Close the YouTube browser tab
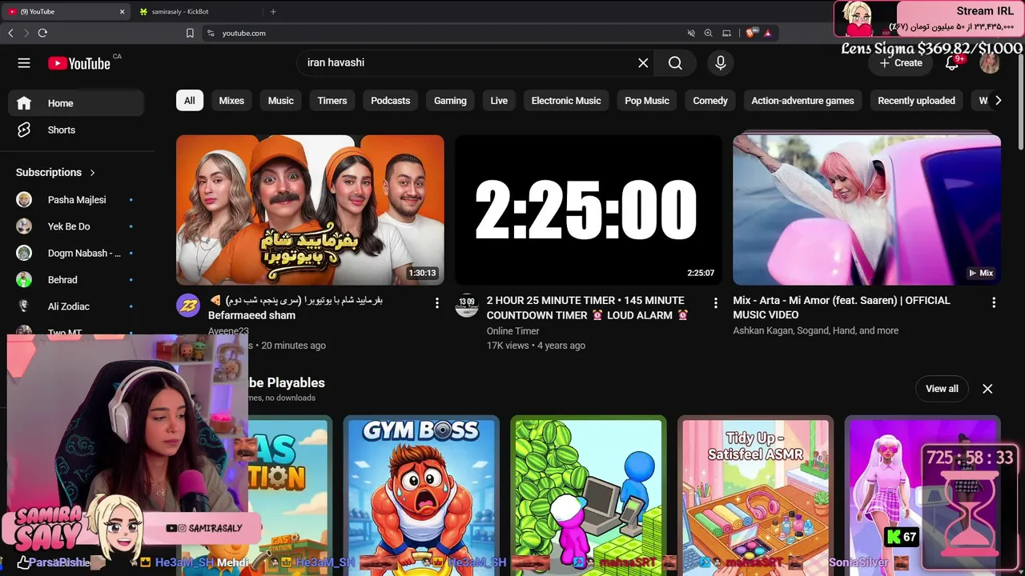 [122, 12]
